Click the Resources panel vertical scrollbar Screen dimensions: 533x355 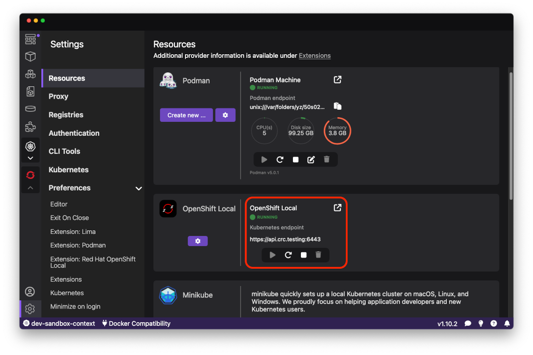tap(511, 136)
